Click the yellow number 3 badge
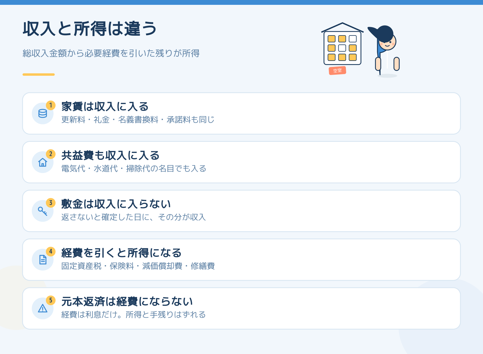The image size is (483, 354). point(51,203)
